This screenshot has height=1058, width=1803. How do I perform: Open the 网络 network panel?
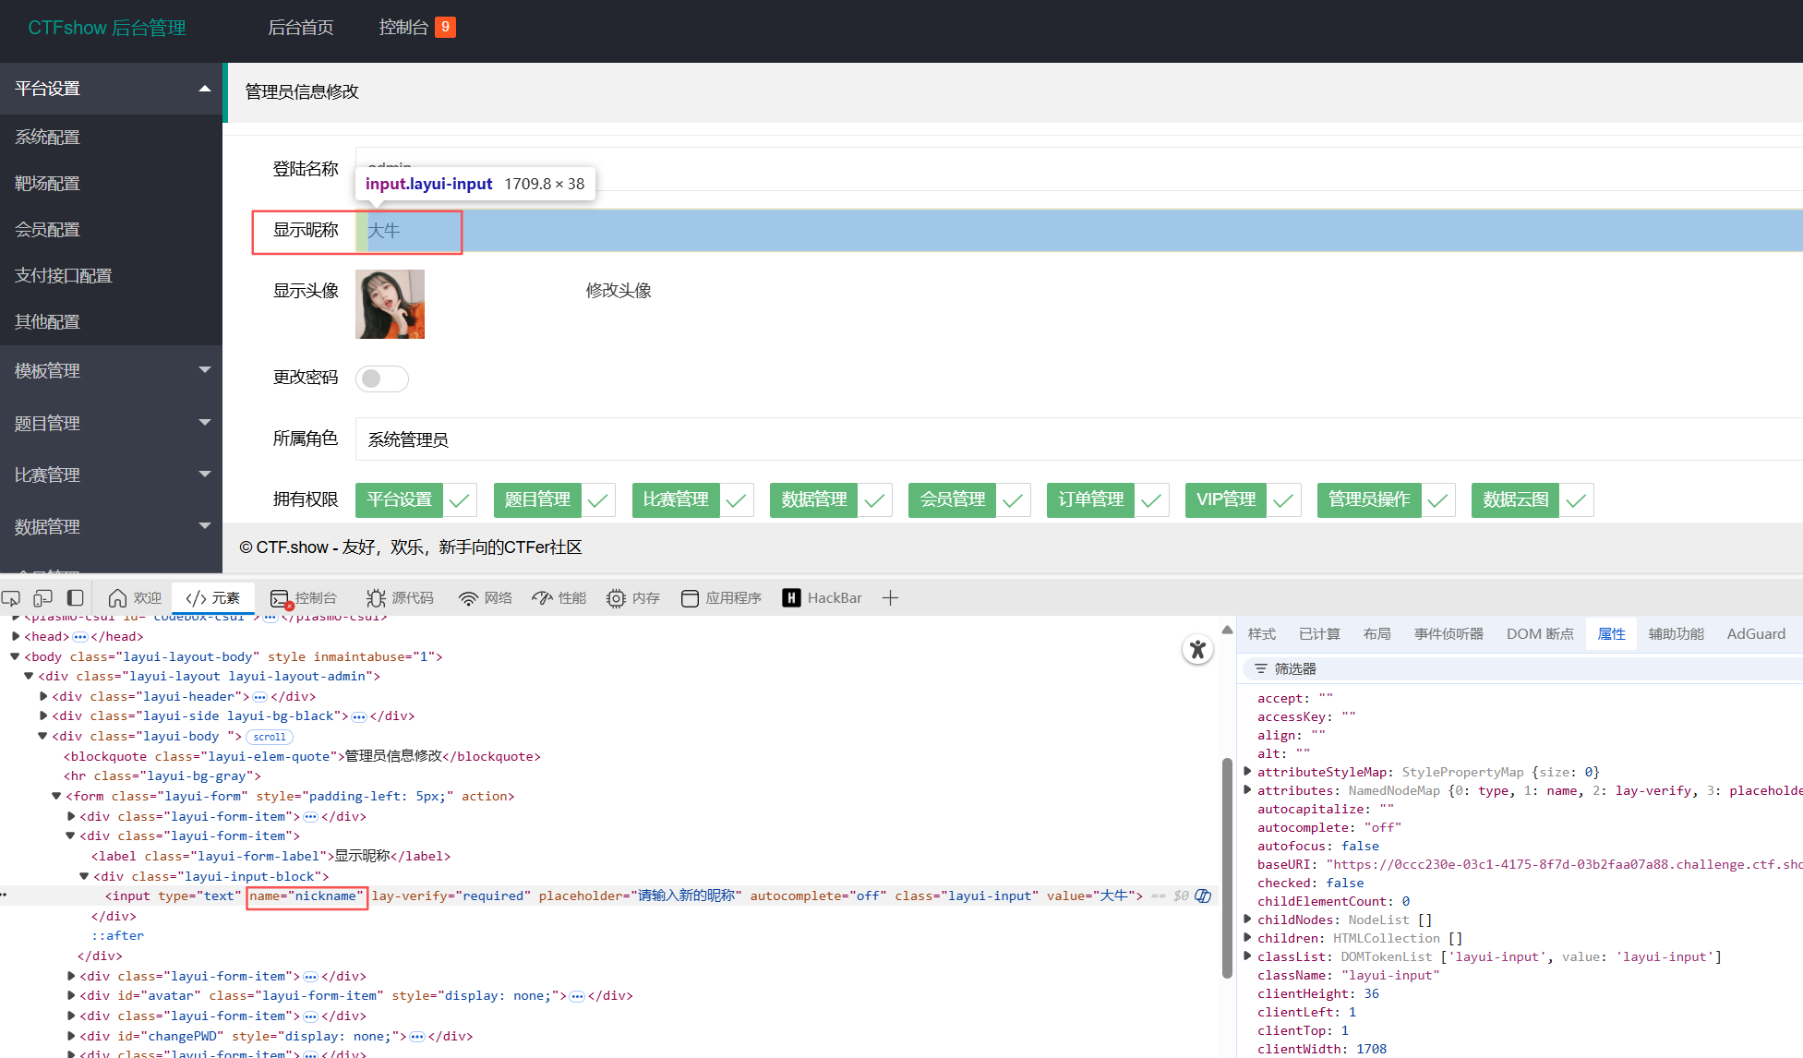(x=486, y=598)
